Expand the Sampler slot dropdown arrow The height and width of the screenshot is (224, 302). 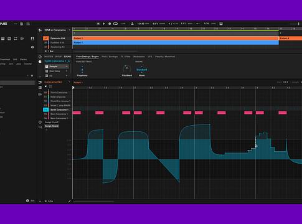click(x=67, y=67)
